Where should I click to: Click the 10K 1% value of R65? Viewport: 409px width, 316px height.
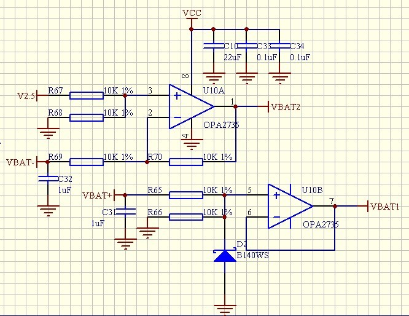[218, 190]
